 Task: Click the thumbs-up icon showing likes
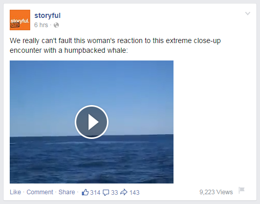(x=85, y=192)
